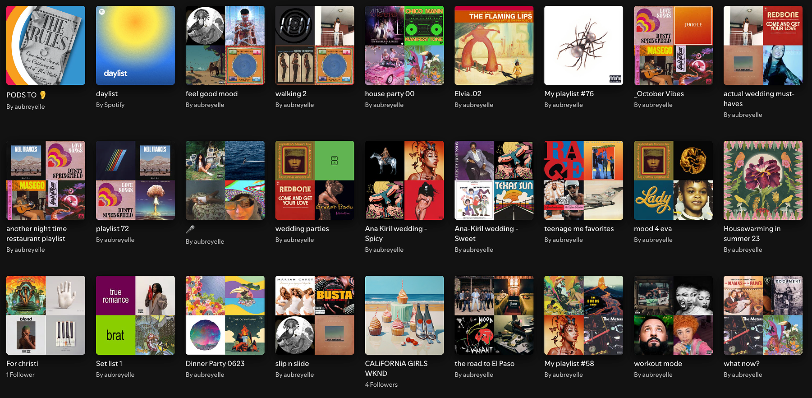Click the feel good mood title

pos(211,94)
